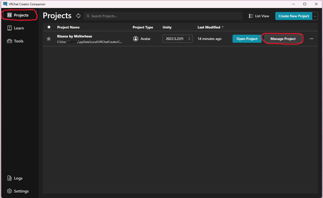This screenshot has height=198, width=323.
Task: Click the Avatar project type icon
Action: pyautogui.click(x=136, y=39)
